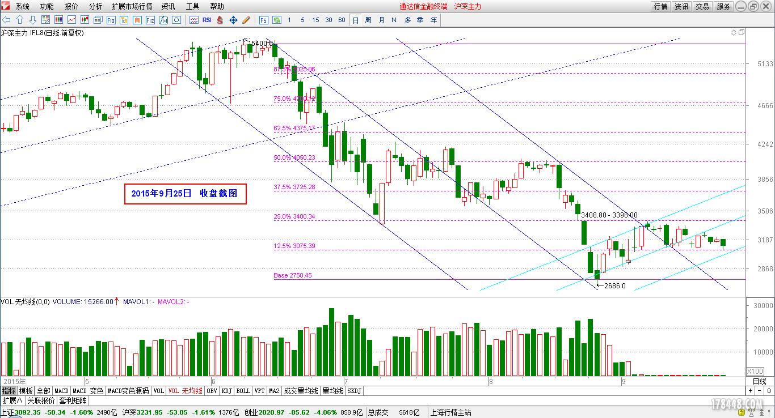Click the plus zoom button at bottom right
This screenshot has height=418, width=775.
(750, 391)
